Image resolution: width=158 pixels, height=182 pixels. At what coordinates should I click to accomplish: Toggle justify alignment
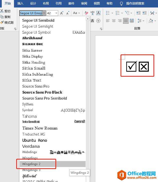(x=126, y=21)
